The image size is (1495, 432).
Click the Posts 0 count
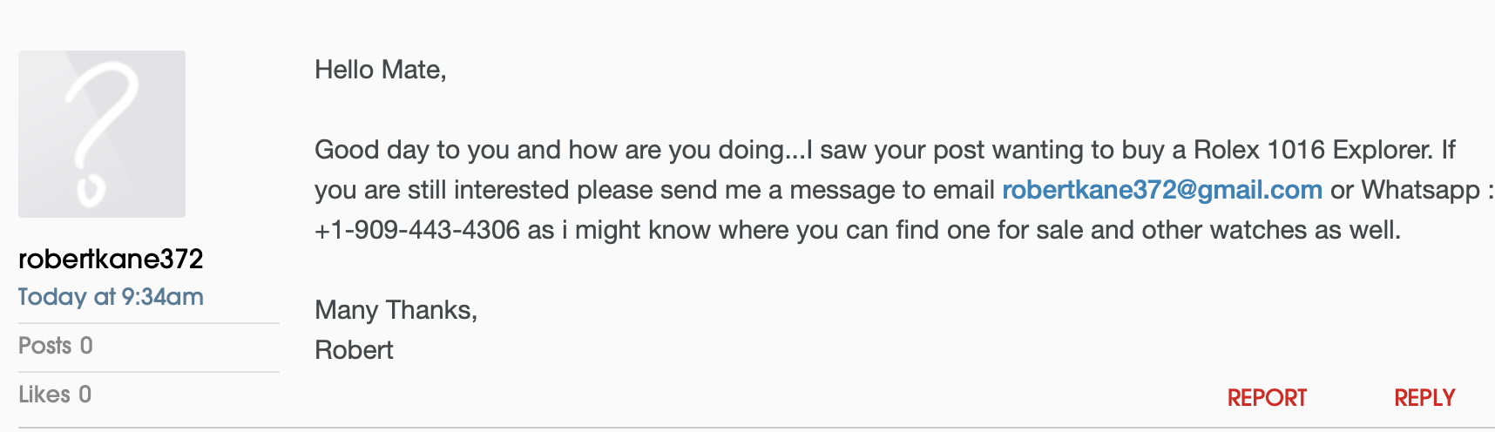pyautogui.click(x=55, y=346)
